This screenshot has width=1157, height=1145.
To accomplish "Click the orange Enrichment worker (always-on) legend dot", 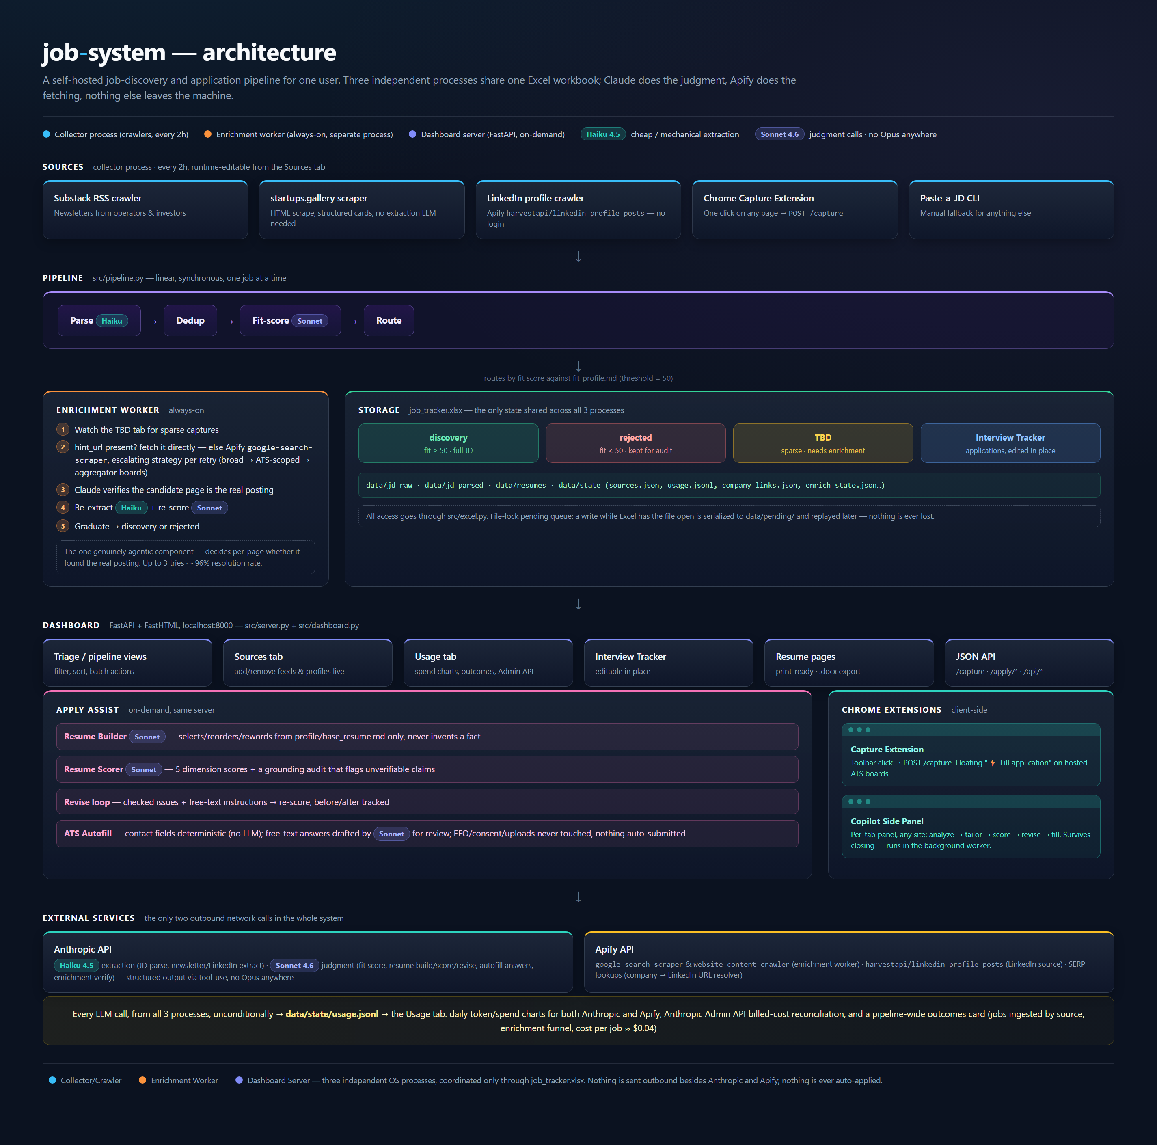I will [208, 134].
